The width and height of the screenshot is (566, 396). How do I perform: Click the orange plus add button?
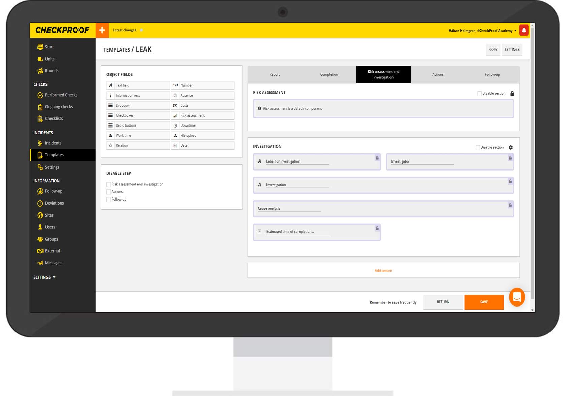click(102, 30)
